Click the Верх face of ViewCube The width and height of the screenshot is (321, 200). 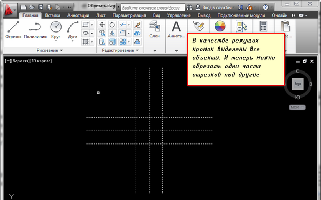pyautogui.click(x=297, y=84)
